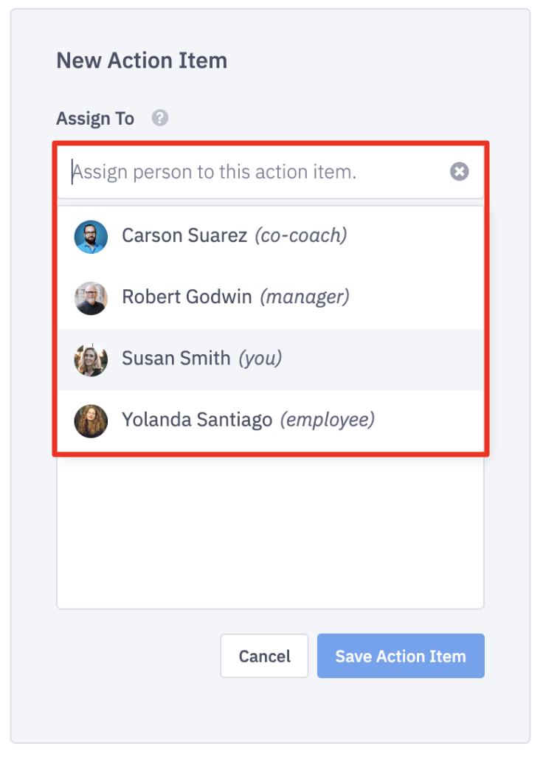Click Carson Suarez's avatar photo

(x=91, y=236)
